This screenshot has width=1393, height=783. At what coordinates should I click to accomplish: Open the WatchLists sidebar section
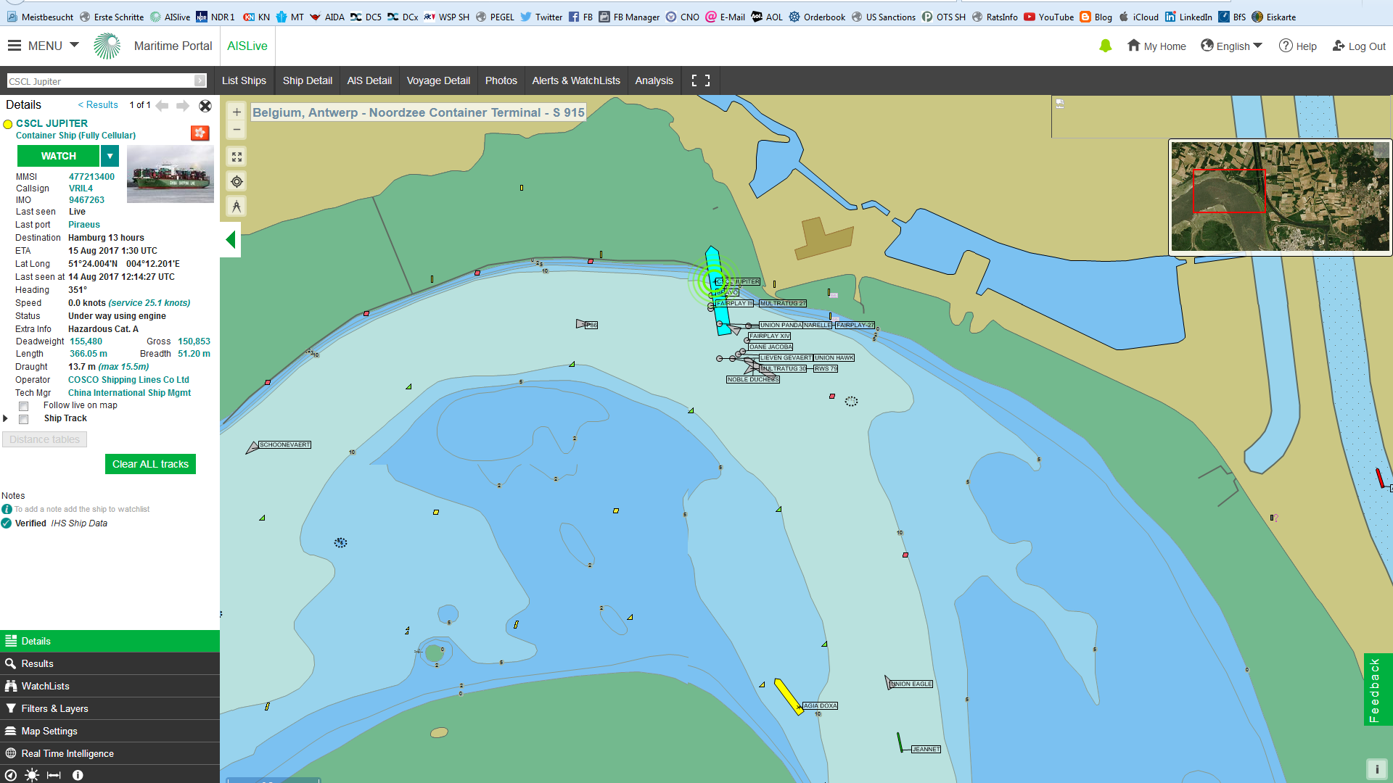click(x=110, y=686)
